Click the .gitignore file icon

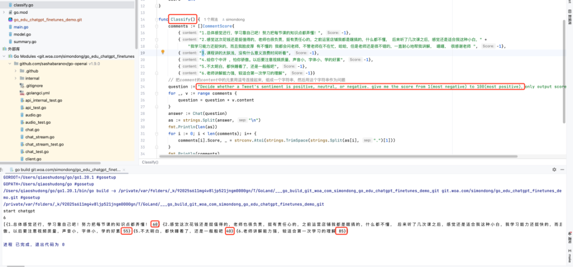pos(22,85)
